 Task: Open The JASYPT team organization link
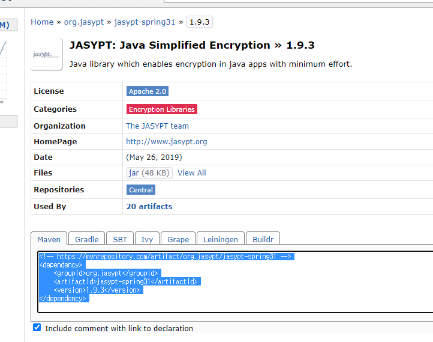coord(157,126)
